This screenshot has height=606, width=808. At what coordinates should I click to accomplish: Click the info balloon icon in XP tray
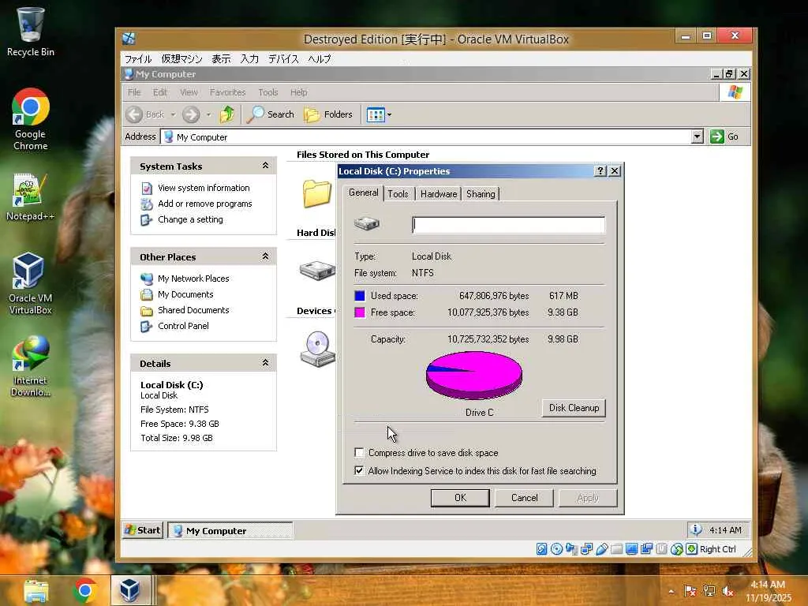point(696,529)
